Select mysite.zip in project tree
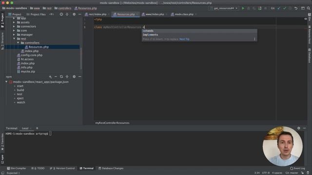Image resolution: width=312 pixels, height=175 pixels. [28, 71]
